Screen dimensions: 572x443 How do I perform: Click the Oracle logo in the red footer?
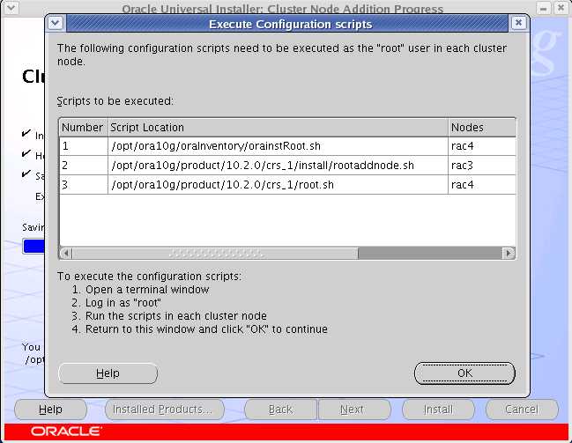click(x=66, y=432)
